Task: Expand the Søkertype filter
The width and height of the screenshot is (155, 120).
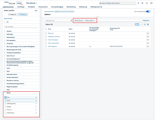Action: (5, 34)
